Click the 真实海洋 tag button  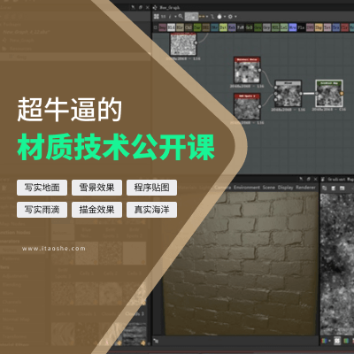pyautogui.click(x=151, y=210)
